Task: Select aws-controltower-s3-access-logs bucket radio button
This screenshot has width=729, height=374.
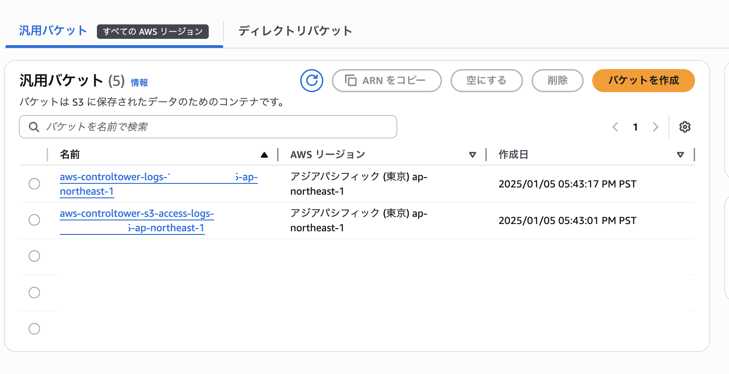Action: [x=34, y=220]
